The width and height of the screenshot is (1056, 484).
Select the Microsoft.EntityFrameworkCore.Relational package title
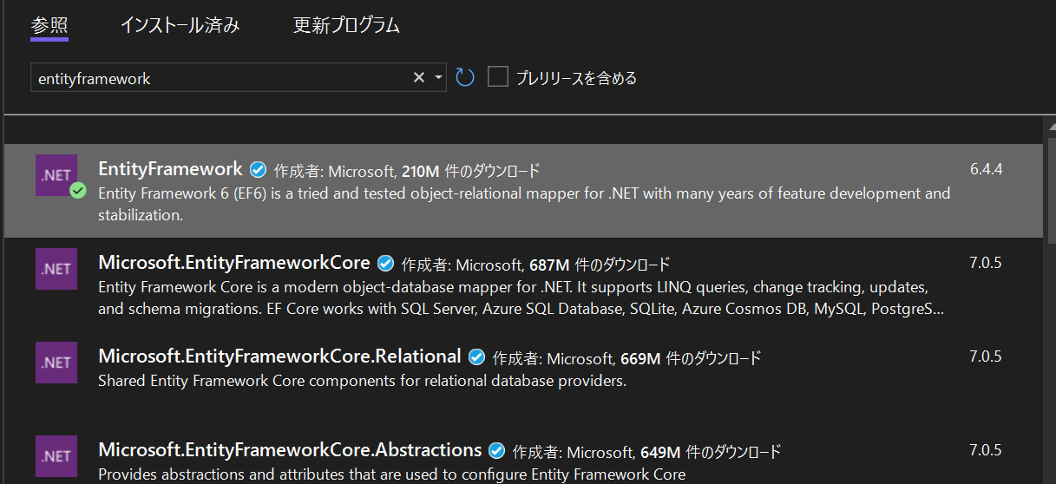(x=279, y=356)
